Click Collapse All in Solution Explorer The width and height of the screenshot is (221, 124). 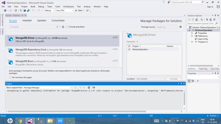214,20
